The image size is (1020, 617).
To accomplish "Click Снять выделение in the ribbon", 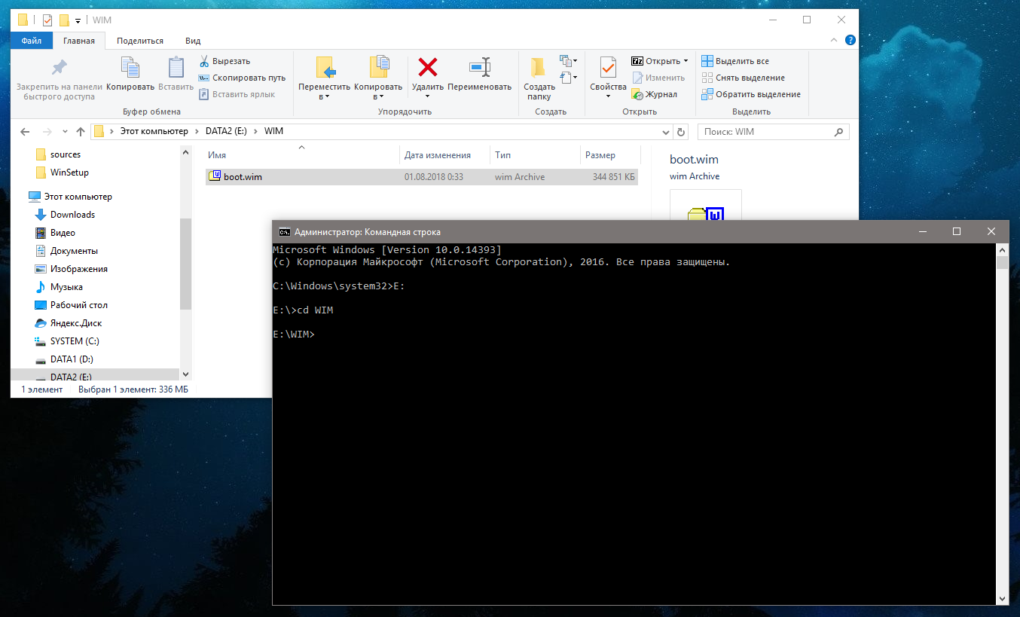I will (744, 78).
